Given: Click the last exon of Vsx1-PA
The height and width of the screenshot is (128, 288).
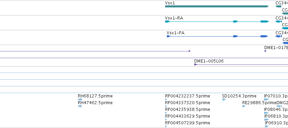Looking at the screenshot, I should pos(264,36).
